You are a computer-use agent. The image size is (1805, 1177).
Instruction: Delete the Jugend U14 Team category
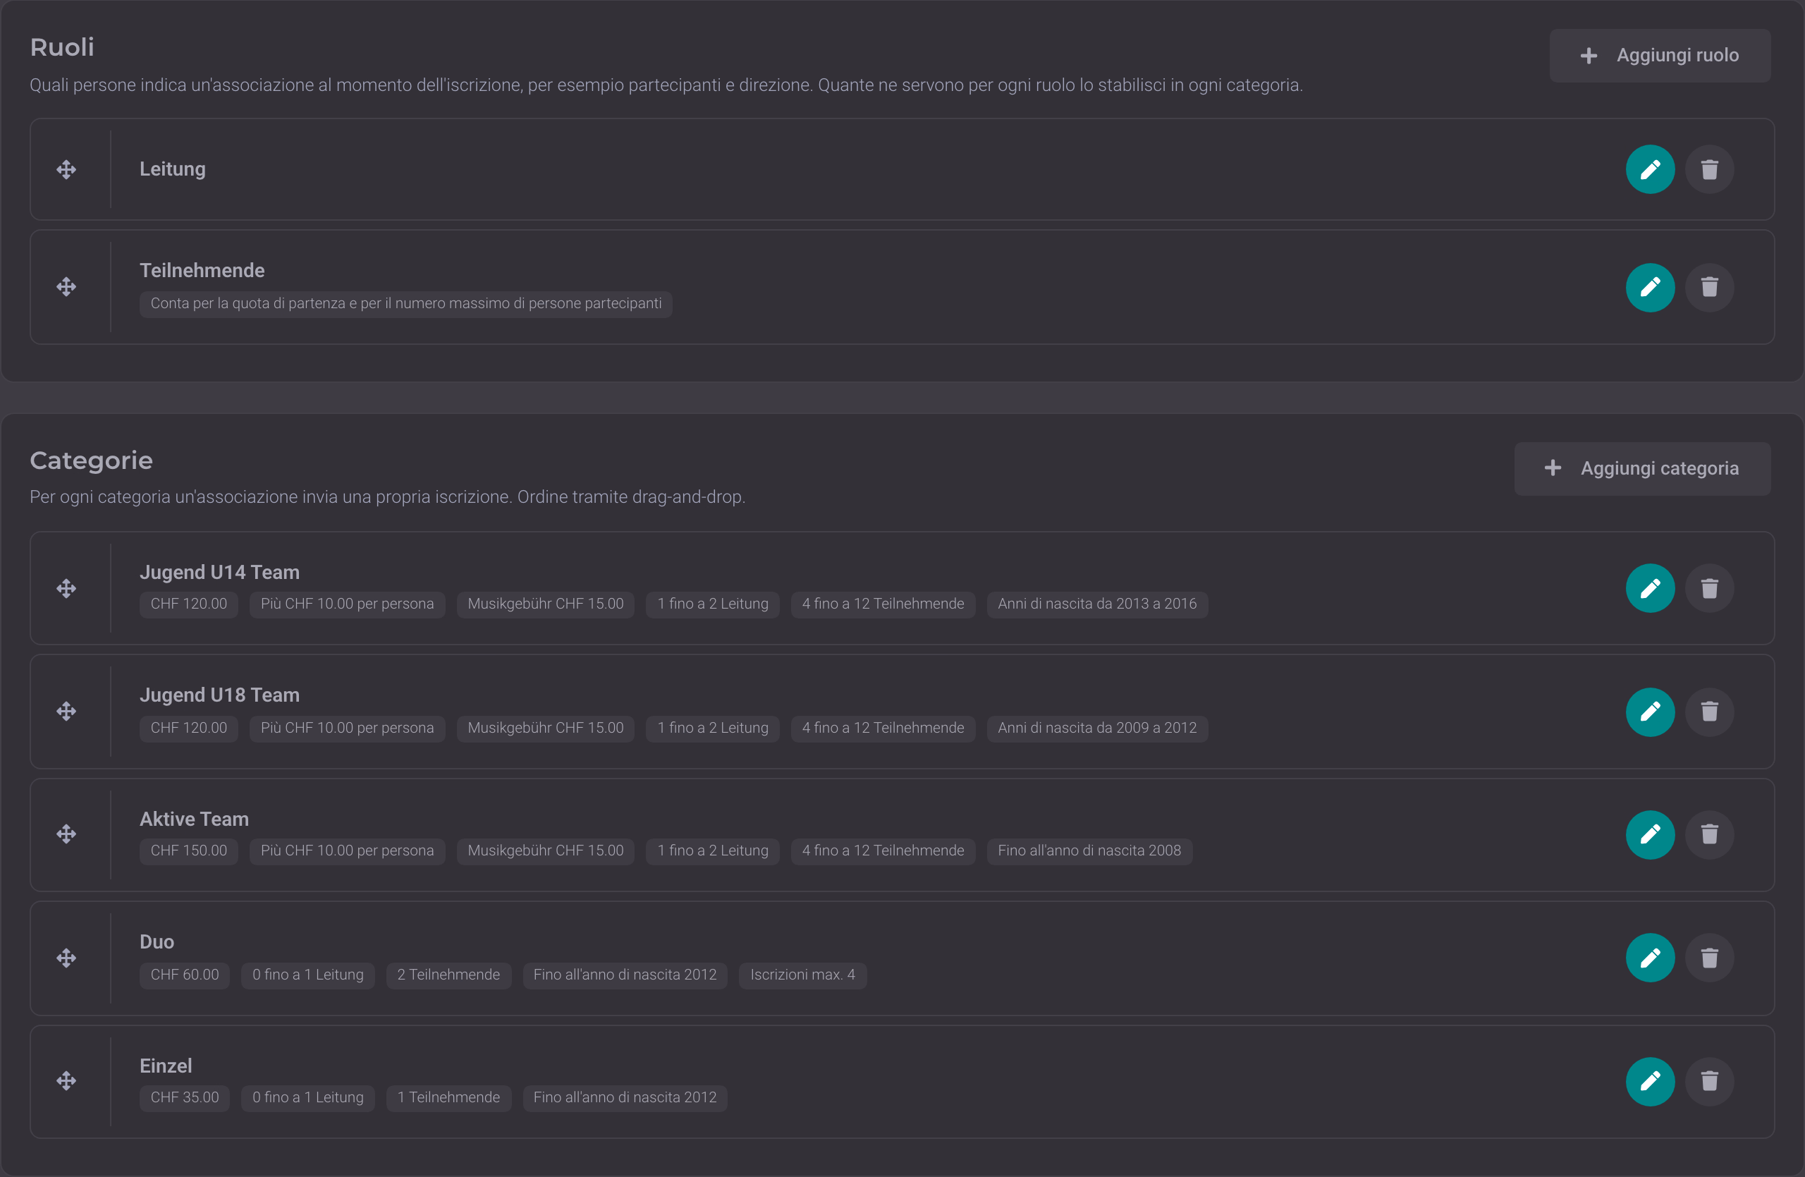coord(1708,588)
